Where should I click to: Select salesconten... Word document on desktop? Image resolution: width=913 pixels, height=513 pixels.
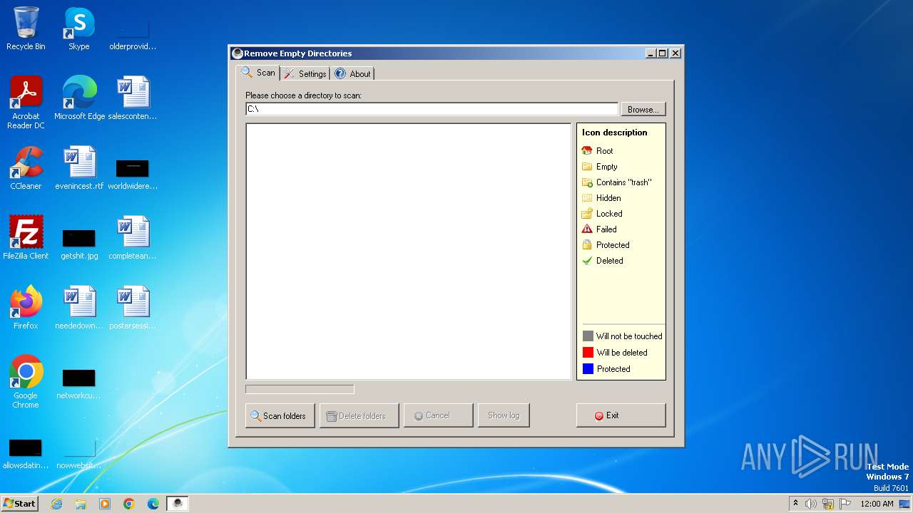click(133, 98)
